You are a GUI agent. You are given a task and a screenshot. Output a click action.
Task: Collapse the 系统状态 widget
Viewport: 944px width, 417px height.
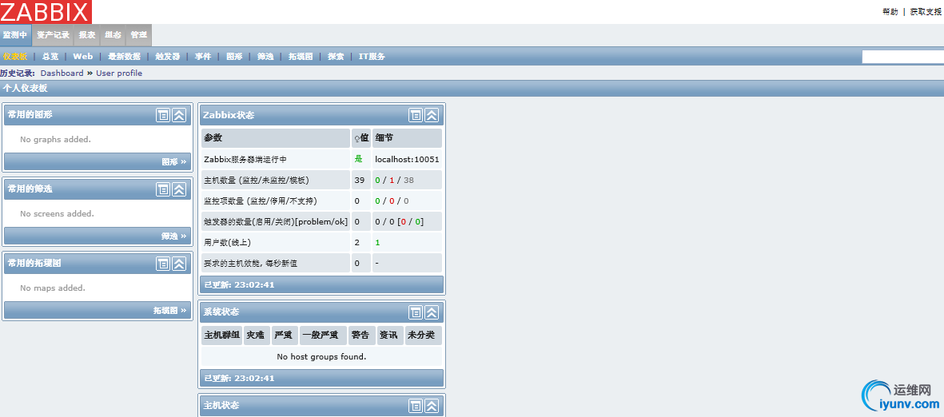pyautogui.click(x=432, y=312)
